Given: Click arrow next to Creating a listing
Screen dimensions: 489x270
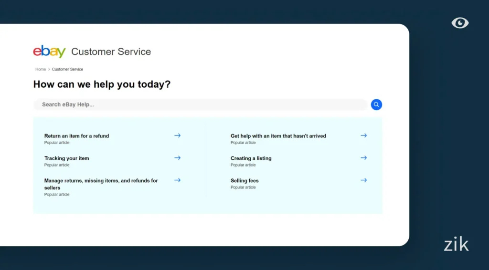Looking at the screenshot, I should pos(363,158).
